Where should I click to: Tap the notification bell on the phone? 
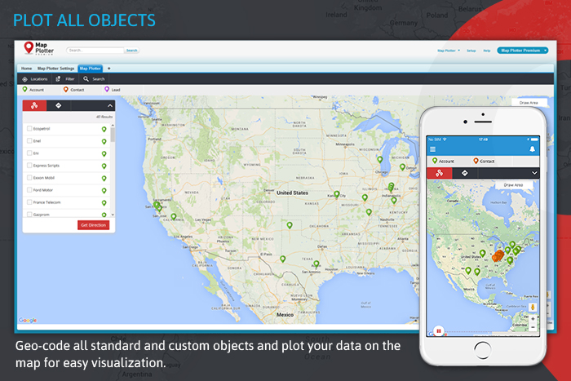pos(533,149)
